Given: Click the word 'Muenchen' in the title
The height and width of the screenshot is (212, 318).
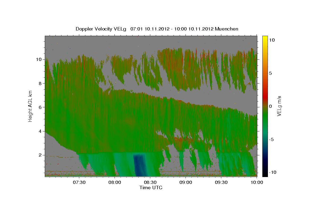Looking at the screenshot, I should point(227,29).
